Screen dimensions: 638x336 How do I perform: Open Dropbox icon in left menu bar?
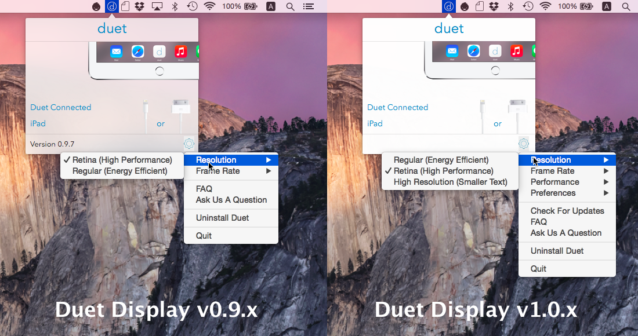(140, 6)
